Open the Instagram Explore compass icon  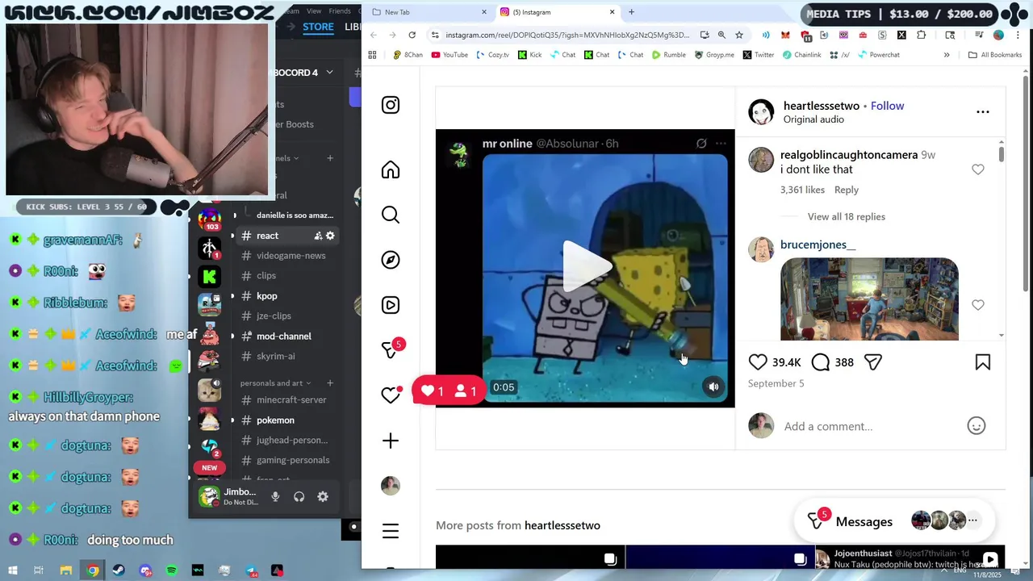(391, 260)
